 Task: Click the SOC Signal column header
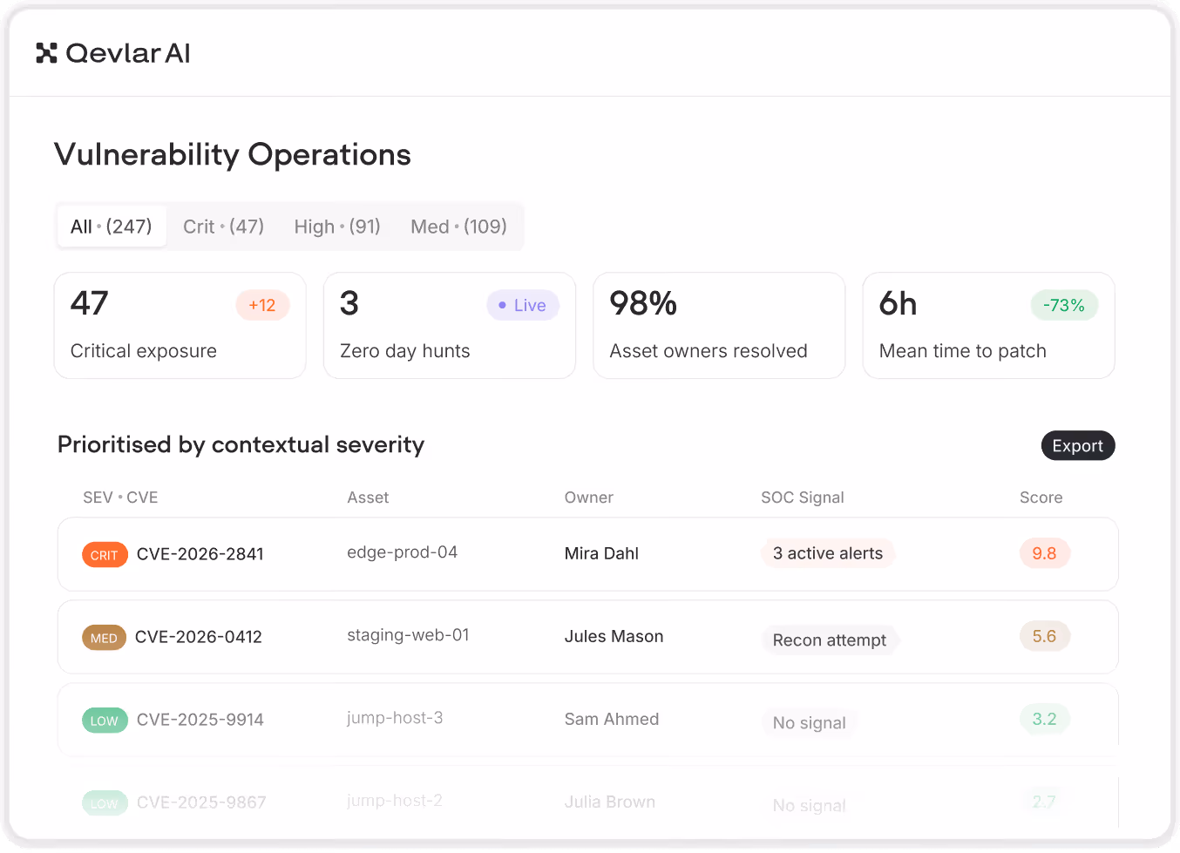tap(803, 498)
